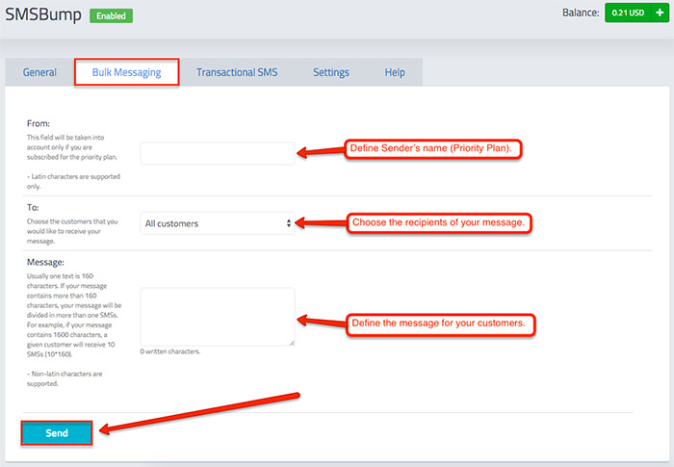Click into the Message text area
Image resolution: width=674 pixels, height=467 pixels.
[218, 317]
